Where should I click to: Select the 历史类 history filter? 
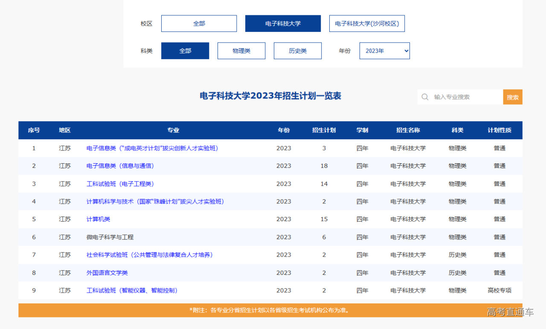tap(298, 50)
